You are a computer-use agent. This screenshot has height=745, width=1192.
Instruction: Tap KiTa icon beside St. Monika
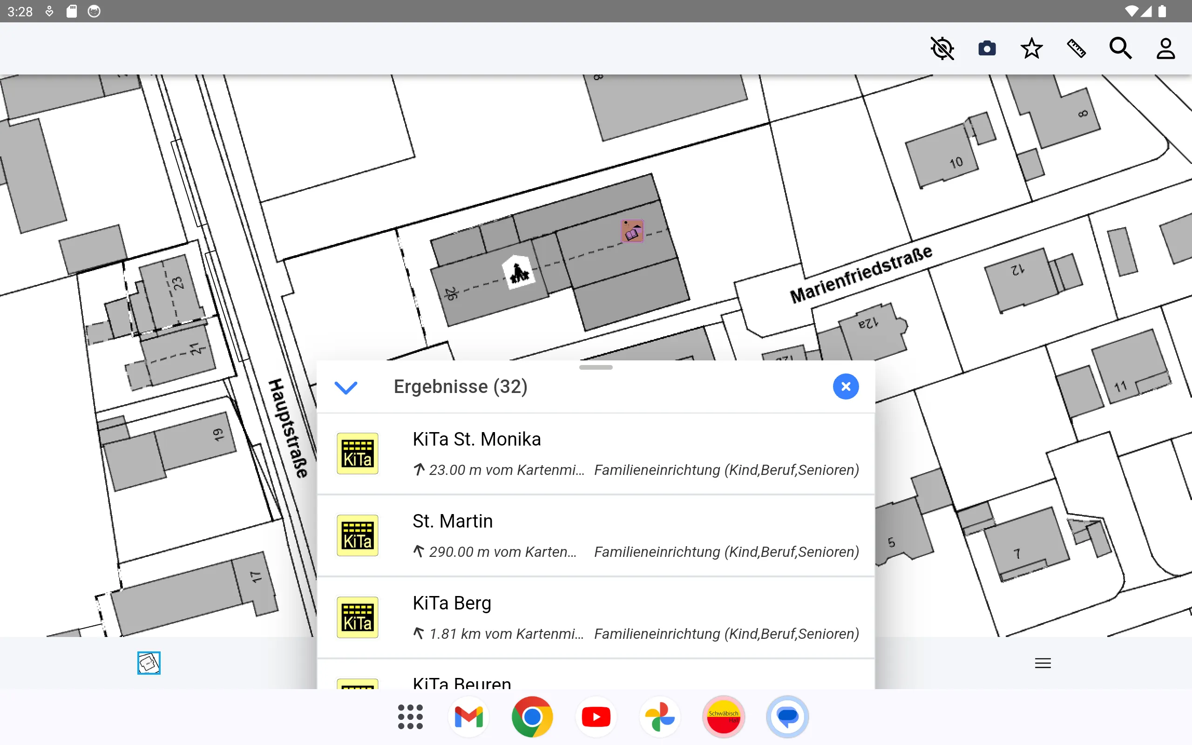click(x=357, y=454)
